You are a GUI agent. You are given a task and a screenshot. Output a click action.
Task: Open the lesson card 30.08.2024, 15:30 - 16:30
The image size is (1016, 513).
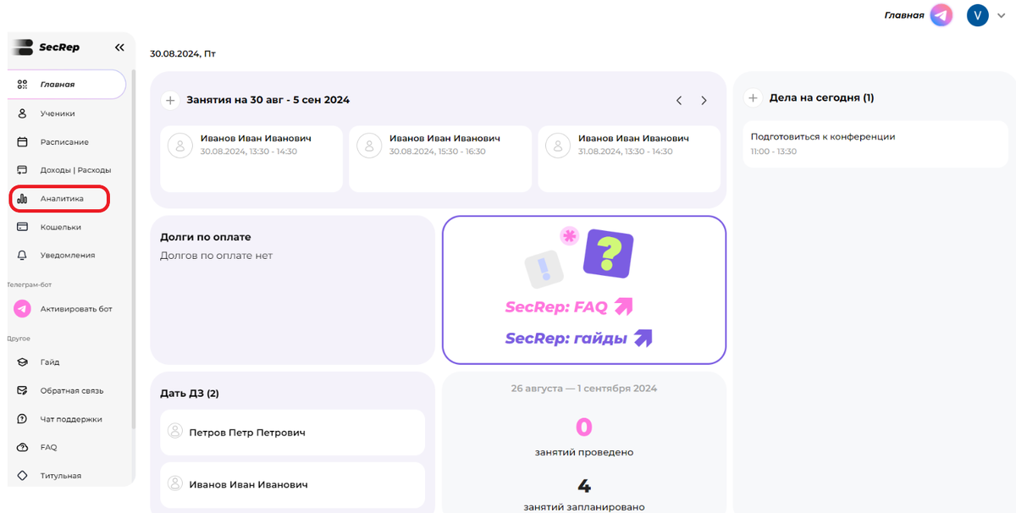[440, 159]
